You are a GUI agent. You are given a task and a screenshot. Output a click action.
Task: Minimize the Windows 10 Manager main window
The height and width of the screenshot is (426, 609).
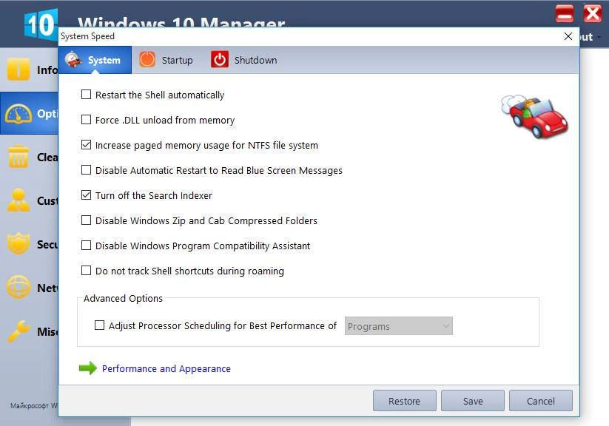point(565,14)
